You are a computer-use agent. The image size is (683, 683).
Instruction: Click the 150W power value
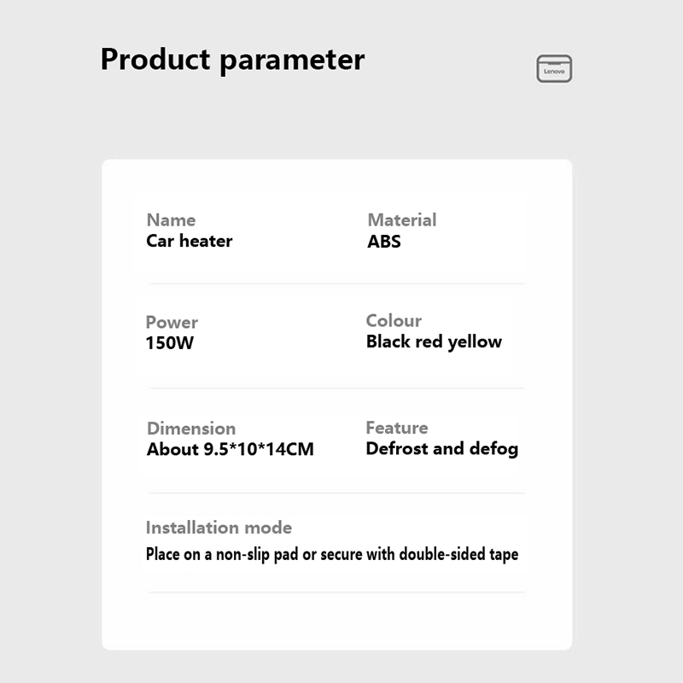[x=171, y=343]
